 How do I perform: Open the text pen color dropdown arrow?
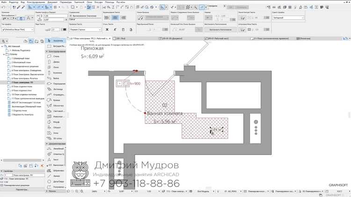point(61,29)
